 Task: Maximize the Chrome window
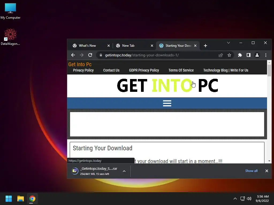point(253,43)
